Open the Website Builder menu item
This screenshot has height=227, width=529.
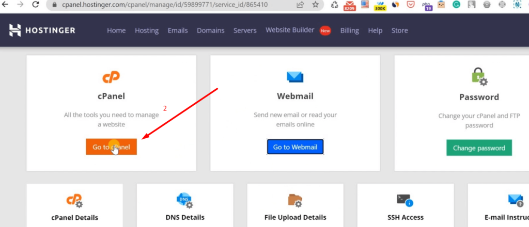[290, 30]
